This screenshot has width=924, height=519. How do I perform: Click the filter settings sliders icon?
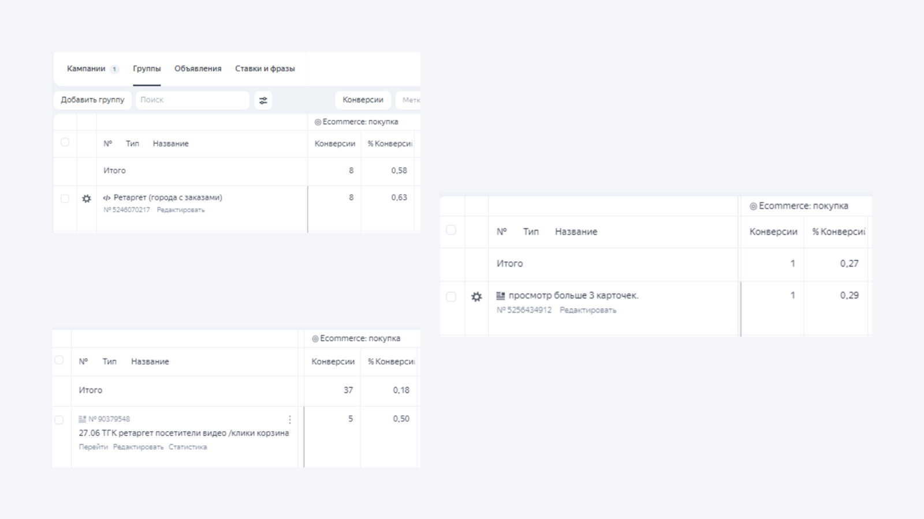click(x=263, y=100)
